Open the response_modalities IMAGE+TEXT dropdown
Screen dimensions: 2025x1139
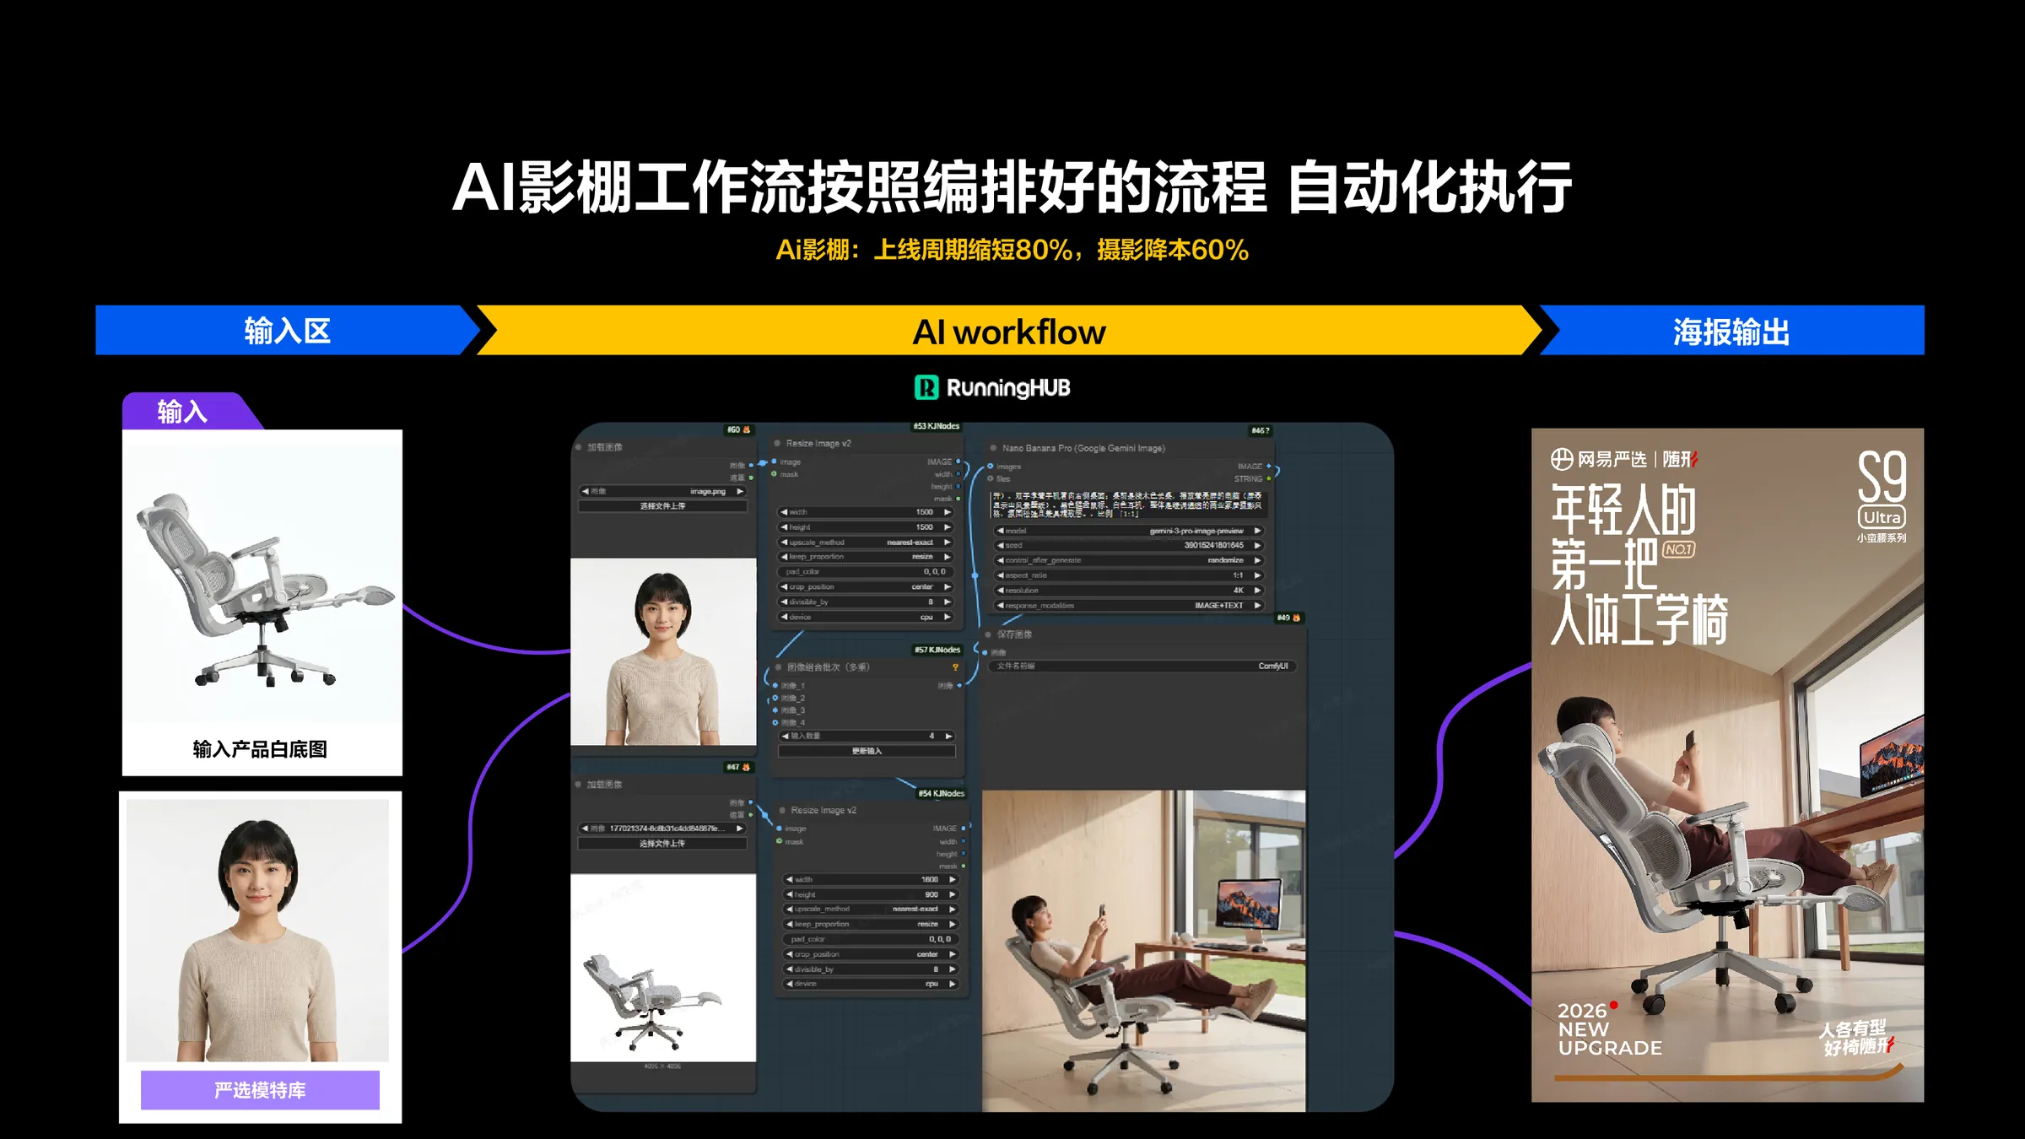(1127, 606)
